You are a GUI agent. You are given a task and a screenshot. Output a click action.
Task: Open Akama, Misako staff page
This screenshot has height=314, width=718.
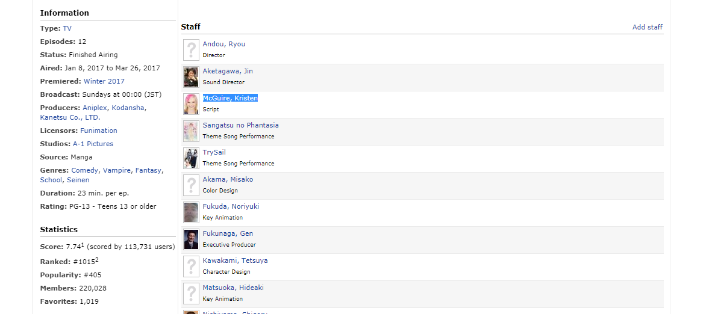[x=228, y=179]
